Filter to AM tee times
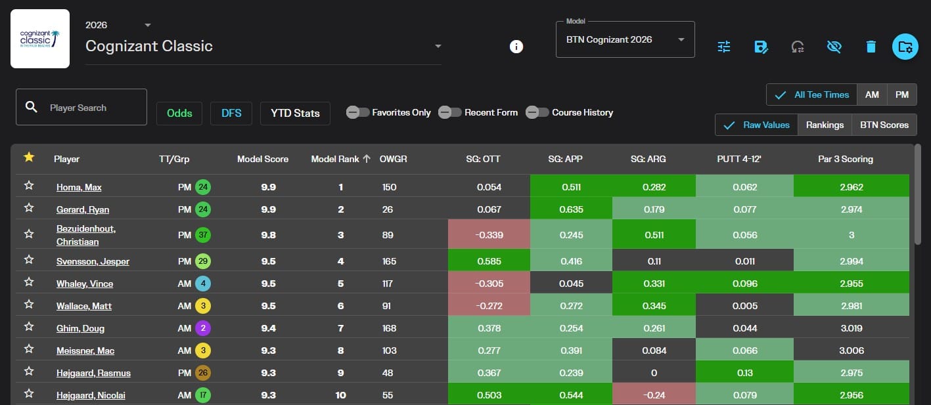This screenshot has width=931, height=405. (x=872, y=95)
